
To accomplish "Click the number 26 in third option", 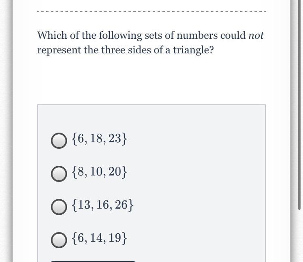I will click(121, 205).
